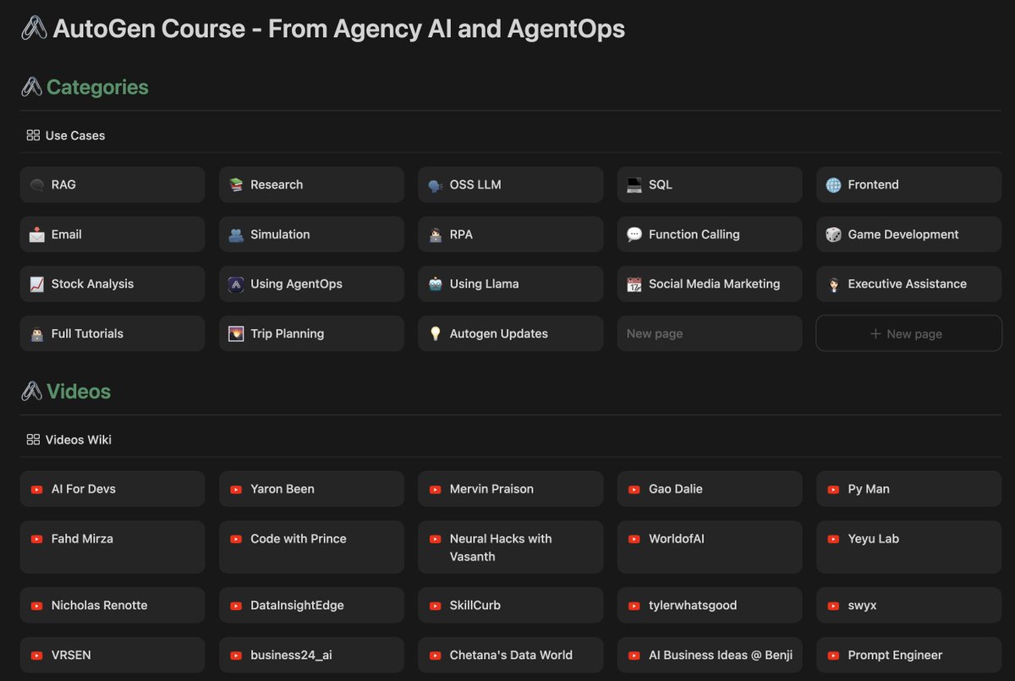Open the Code with Prince card
Viewport: 1015px width, 681px height.
(x=311, y=547)
